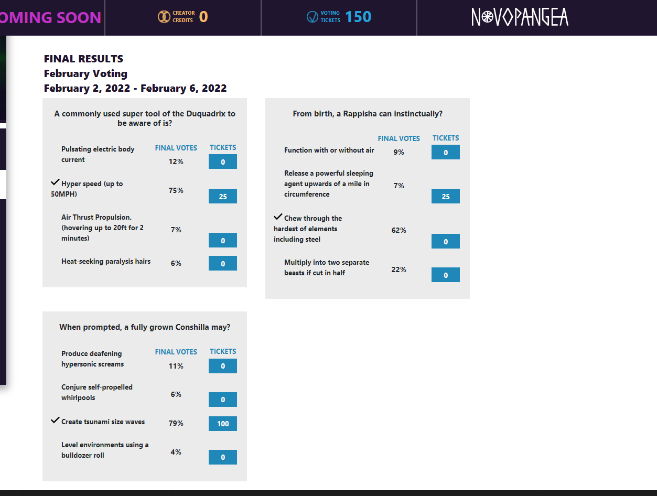The image size is (657, 496).
Task: Select the 25 tickets box for Hyper speed
Action: coord(223,196)
